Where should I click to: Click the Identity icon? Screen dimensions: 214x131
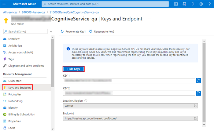(x=5, y=108)
